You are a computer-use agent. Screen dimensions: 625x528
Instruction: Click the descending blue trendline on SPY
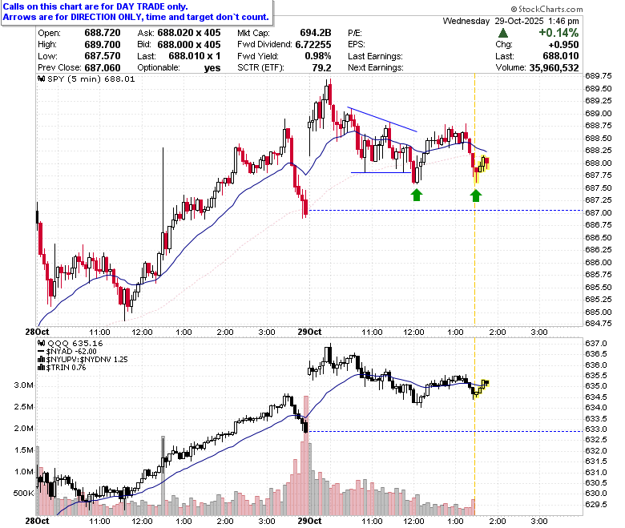pyautogui.click(x=382, y=119)
